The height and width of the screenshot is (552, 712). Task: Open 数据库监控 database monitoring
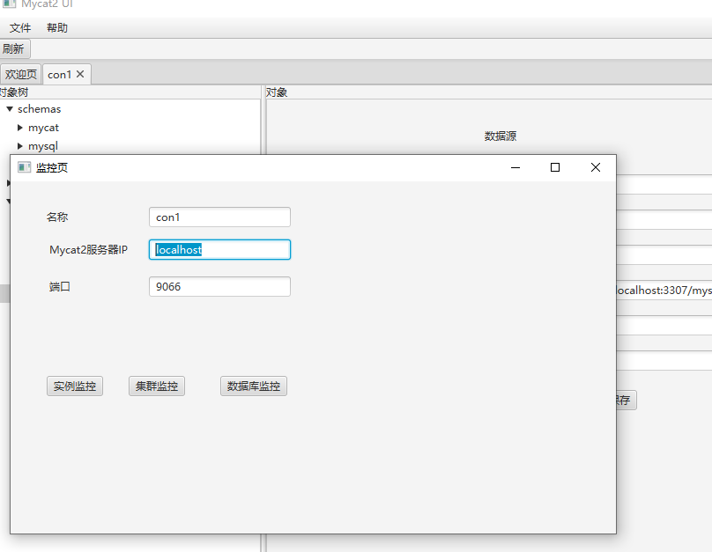point(254,386)
